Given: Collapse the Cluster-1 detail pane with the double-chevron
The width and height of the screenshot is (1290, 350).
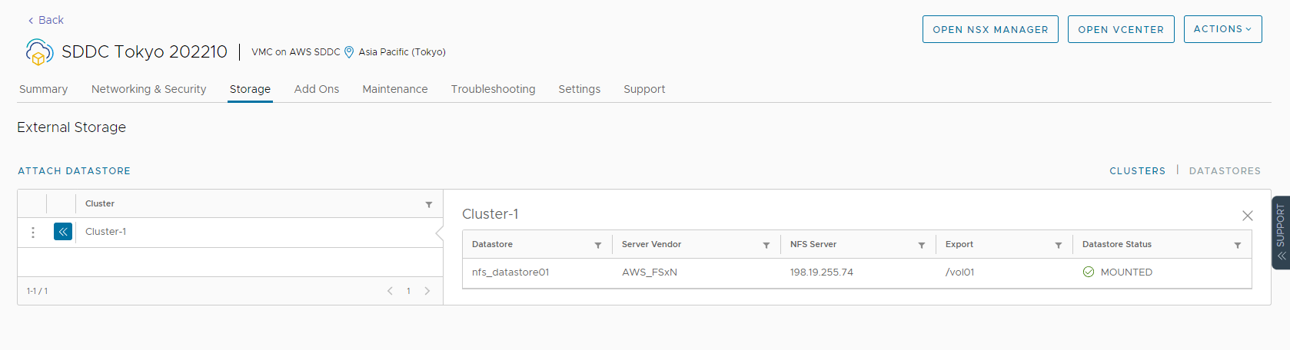Looking at the screenshot, I should pyautogui.click(x=63, y=231).
